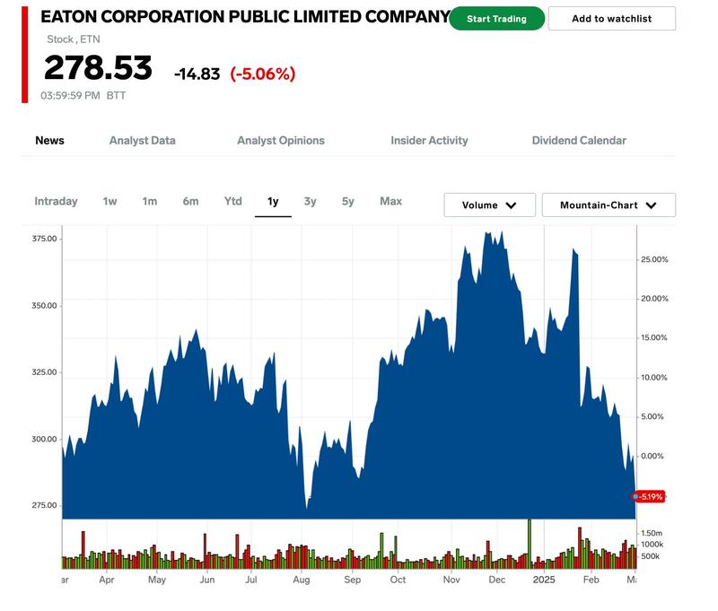The height and width of the screenshot is (611, 718).
Task: Add the stock to watchlist
Action: 611,19
